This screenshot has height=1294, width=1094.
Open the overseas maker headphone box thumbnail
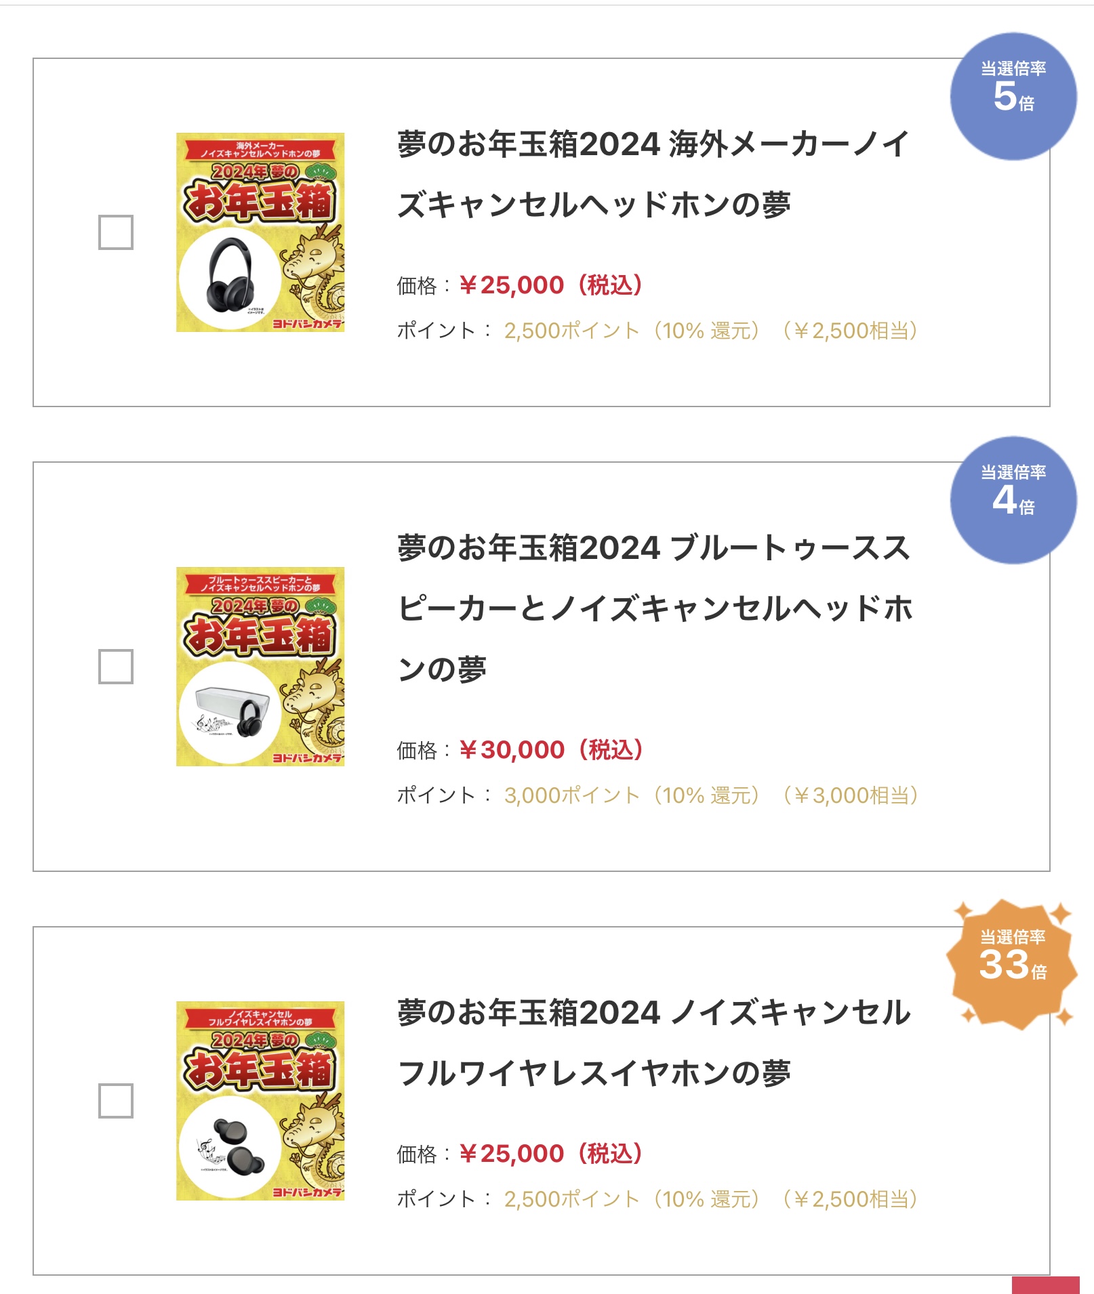(260, 232)
